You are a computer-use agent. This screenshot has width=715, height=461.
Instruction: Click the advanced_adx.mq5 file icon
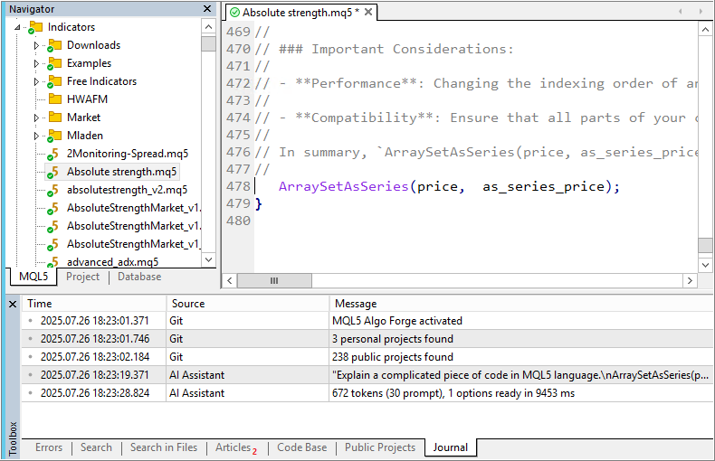(x=52, y=262)
